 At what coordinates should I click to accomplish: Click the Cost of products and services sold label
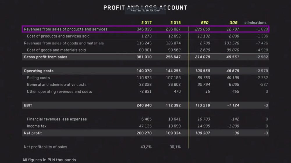click(x=58, y=36)
